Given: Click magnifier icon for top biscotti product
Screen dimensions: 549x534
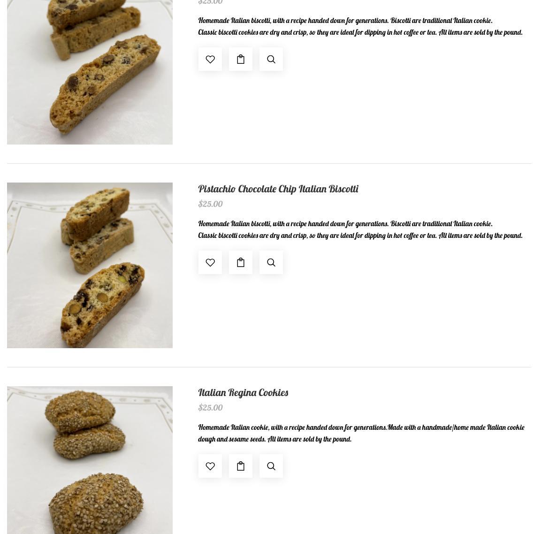Looking at the screenshot, I should point(271,59).
